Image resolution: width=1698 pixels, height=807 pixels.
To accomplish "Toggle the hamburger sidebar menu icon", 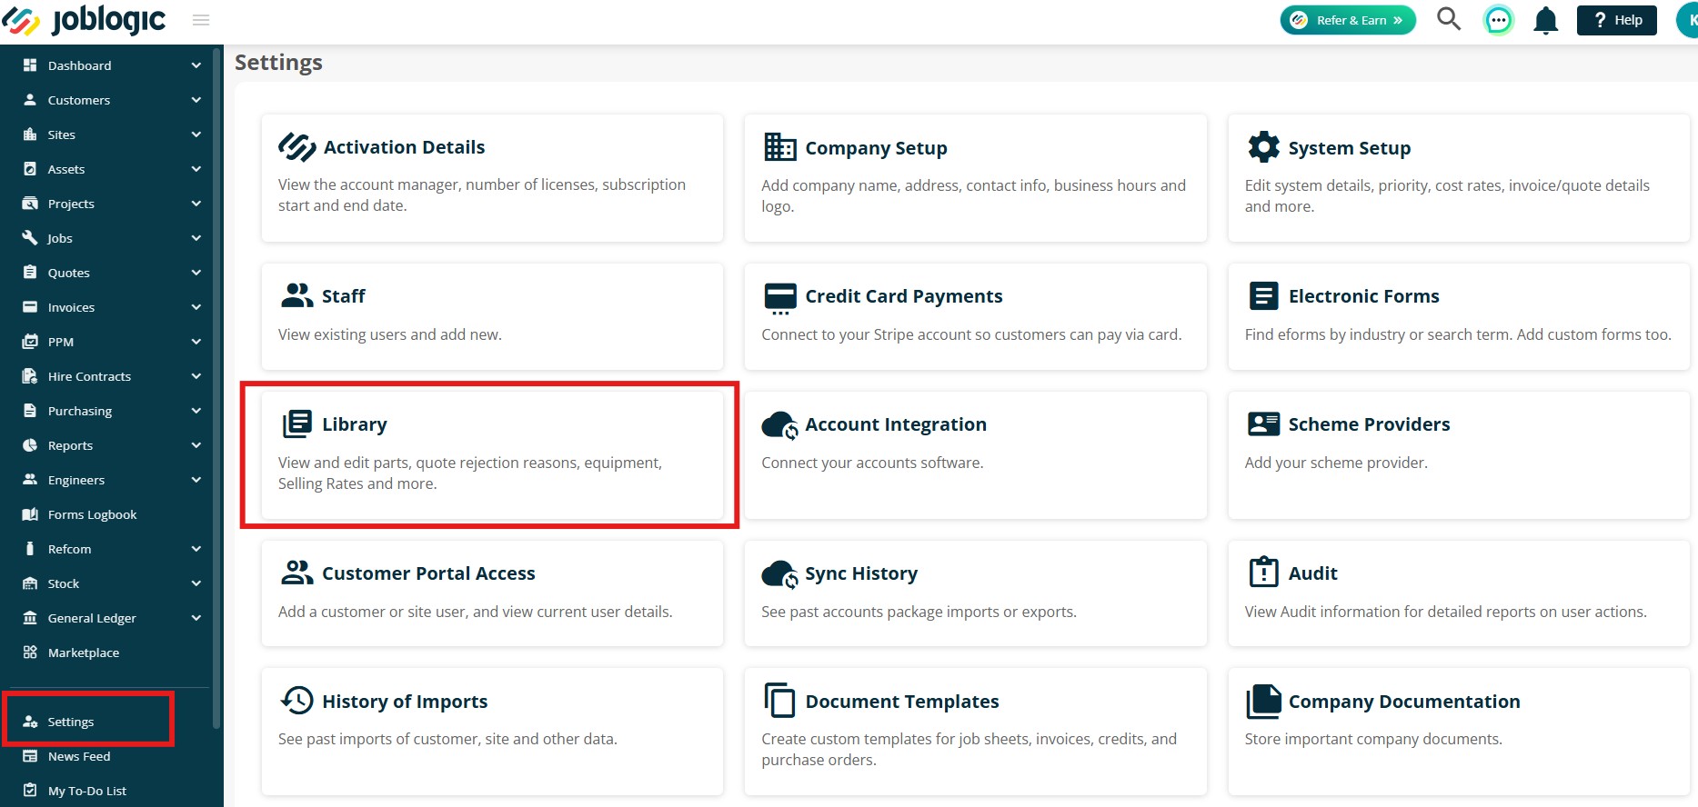I will tap(201, 20).
